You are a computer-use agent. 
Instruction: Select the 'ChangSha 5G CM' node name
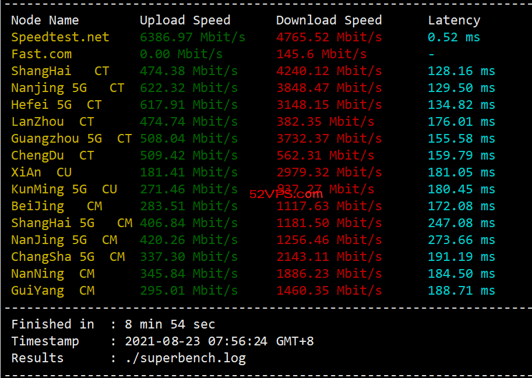point(68,257)
